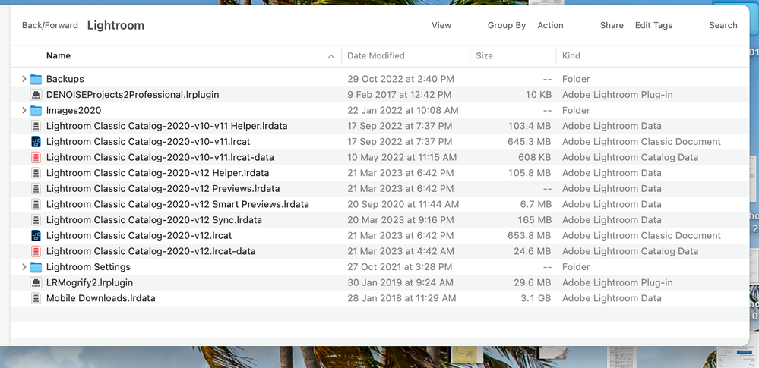The height and width of the screenshot is (368, 759).
Task: Select Lightroom Classic Catalog-2020-v12 Helper.lrdata name
Action: [158, 173]
